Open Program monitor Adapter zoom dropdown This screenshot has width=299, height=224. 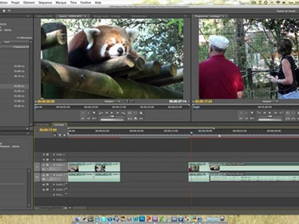point(270,101)
